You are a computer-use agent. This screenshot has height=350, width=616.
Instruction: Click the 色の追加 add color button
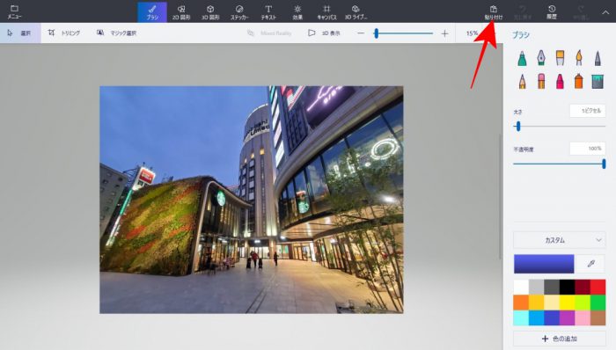coord(560,339)
